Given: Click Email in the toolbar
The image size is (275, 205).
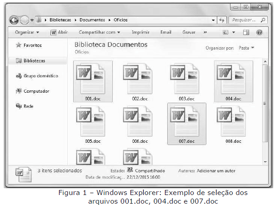Looking at the screenshot, I should coord(166,33).
